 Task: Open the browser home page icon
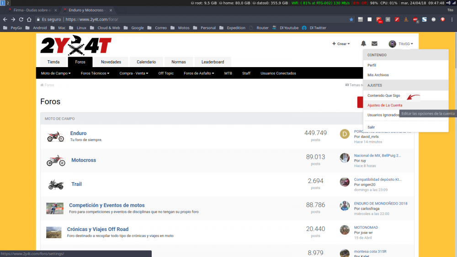click(x=29, y=19)
